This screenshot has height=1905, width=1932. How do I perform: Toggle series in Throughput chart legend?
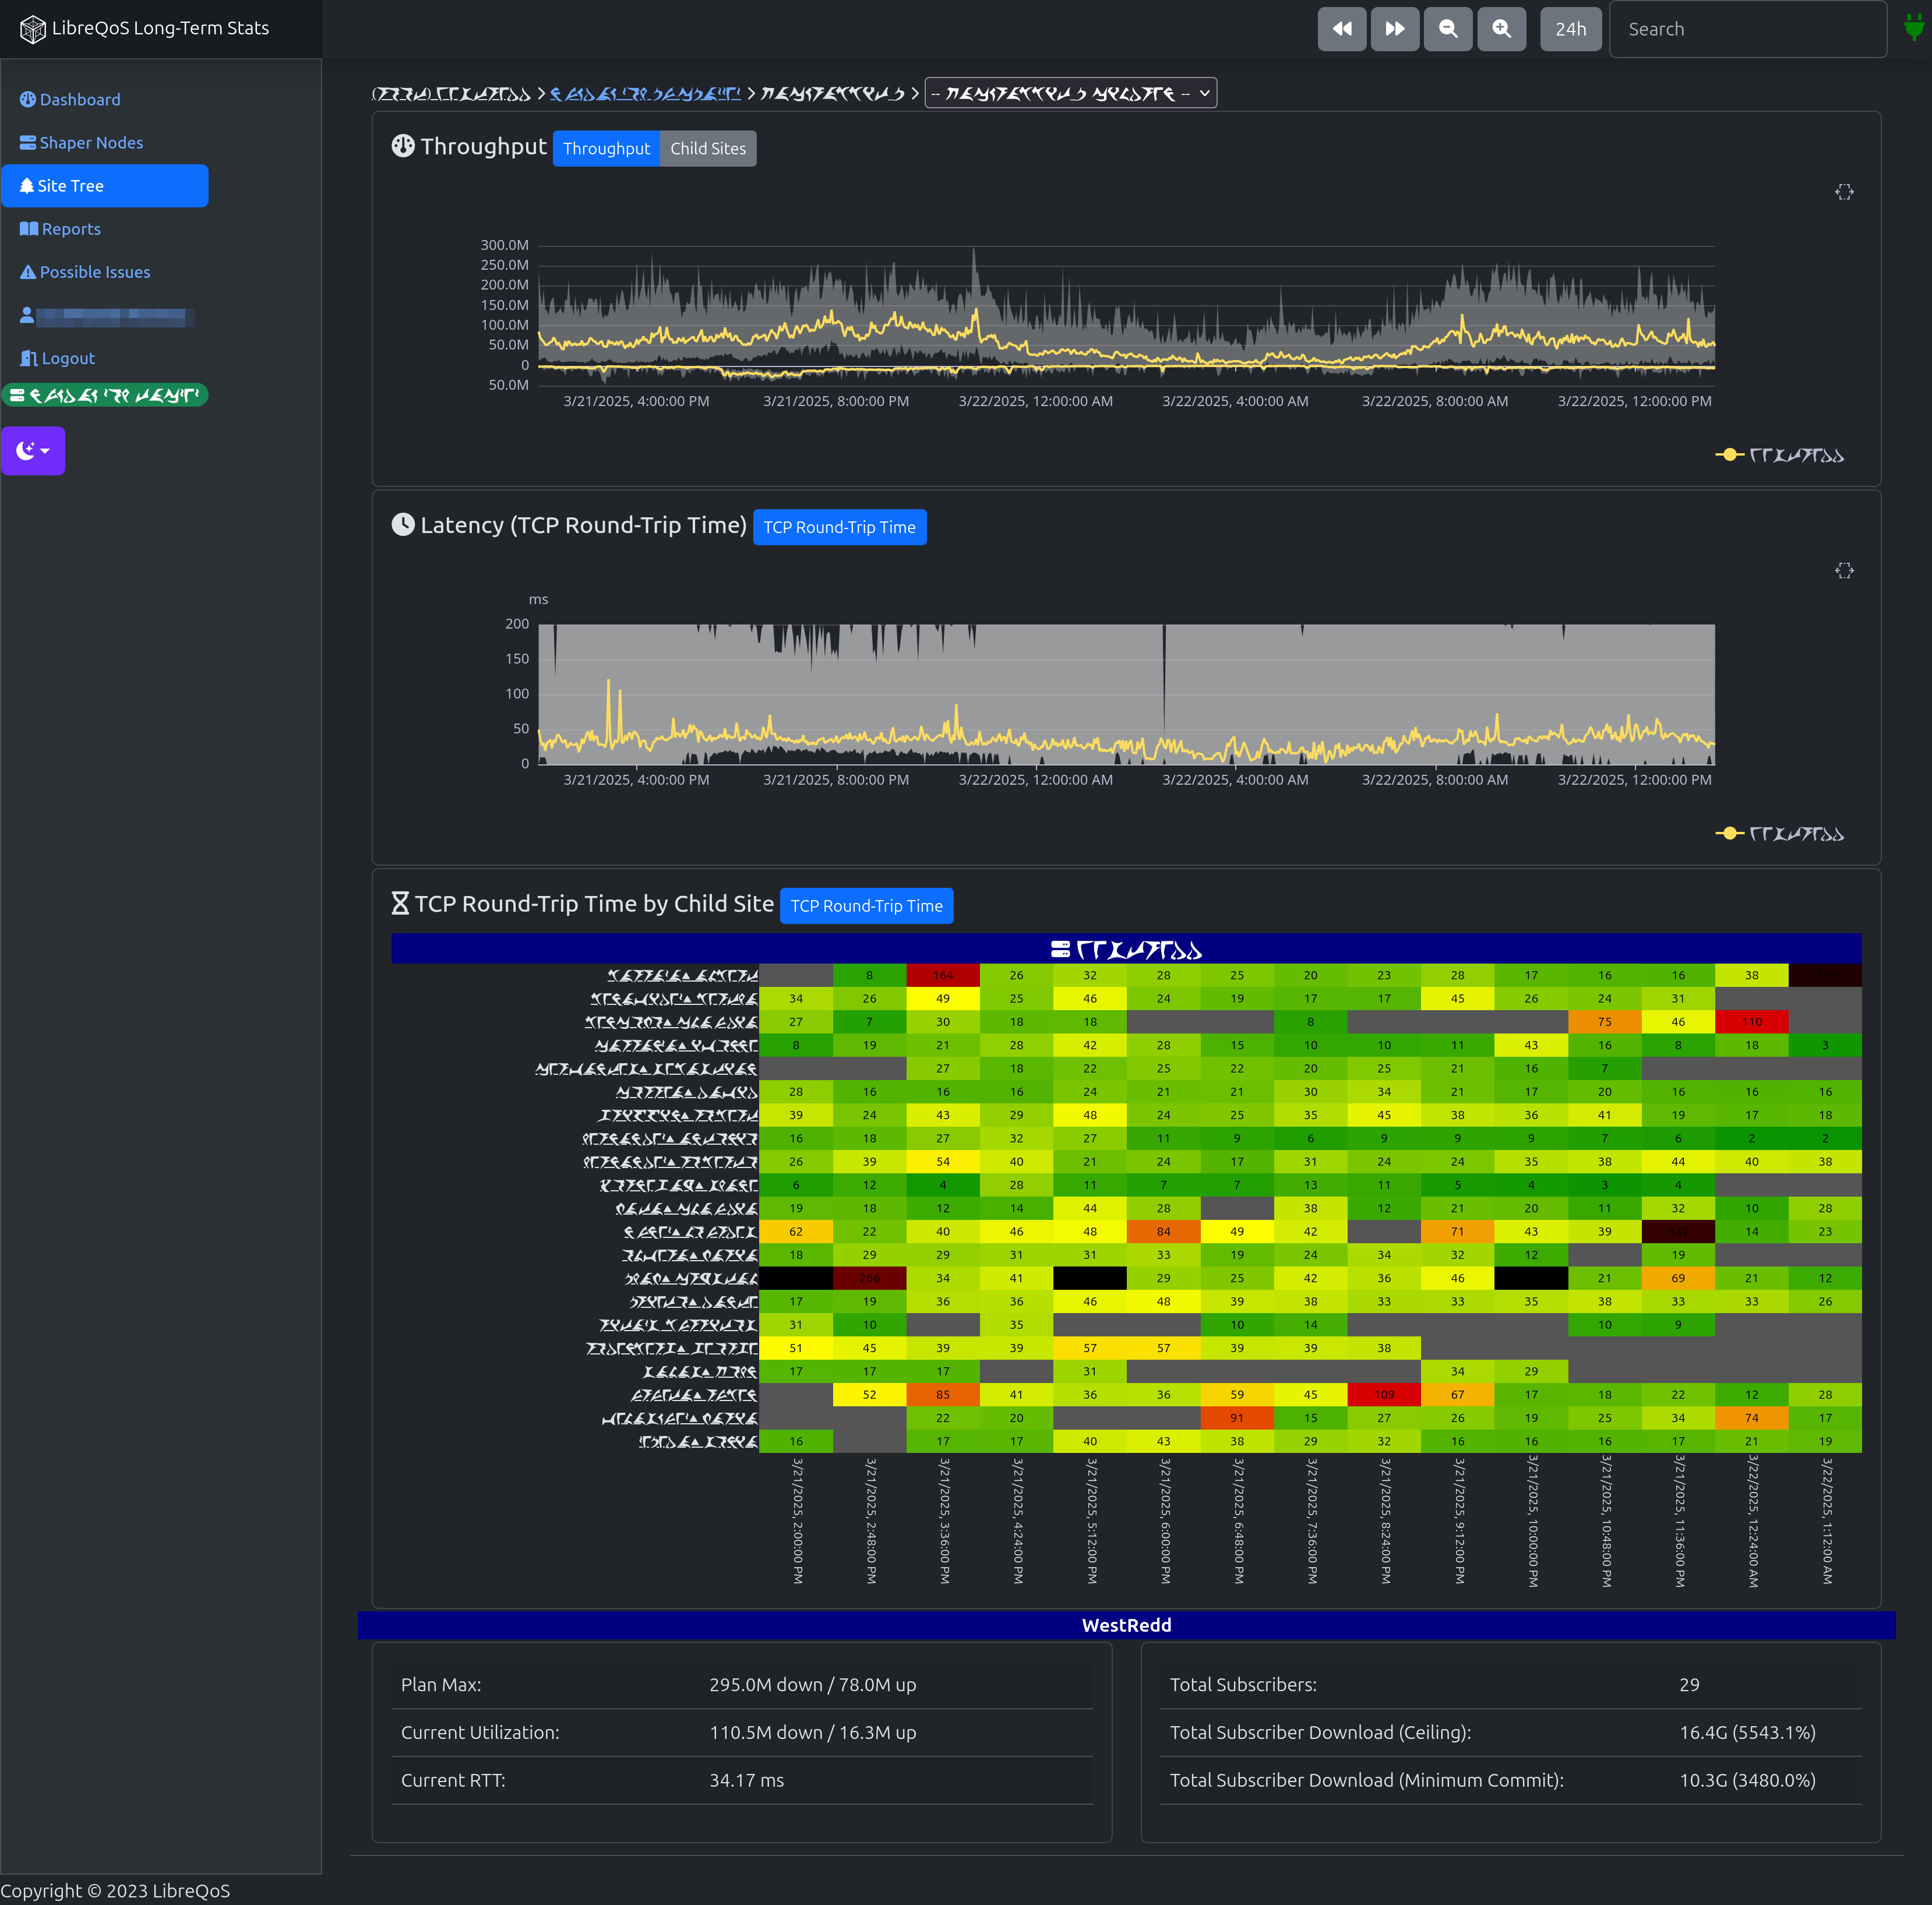coord(1780,456)
